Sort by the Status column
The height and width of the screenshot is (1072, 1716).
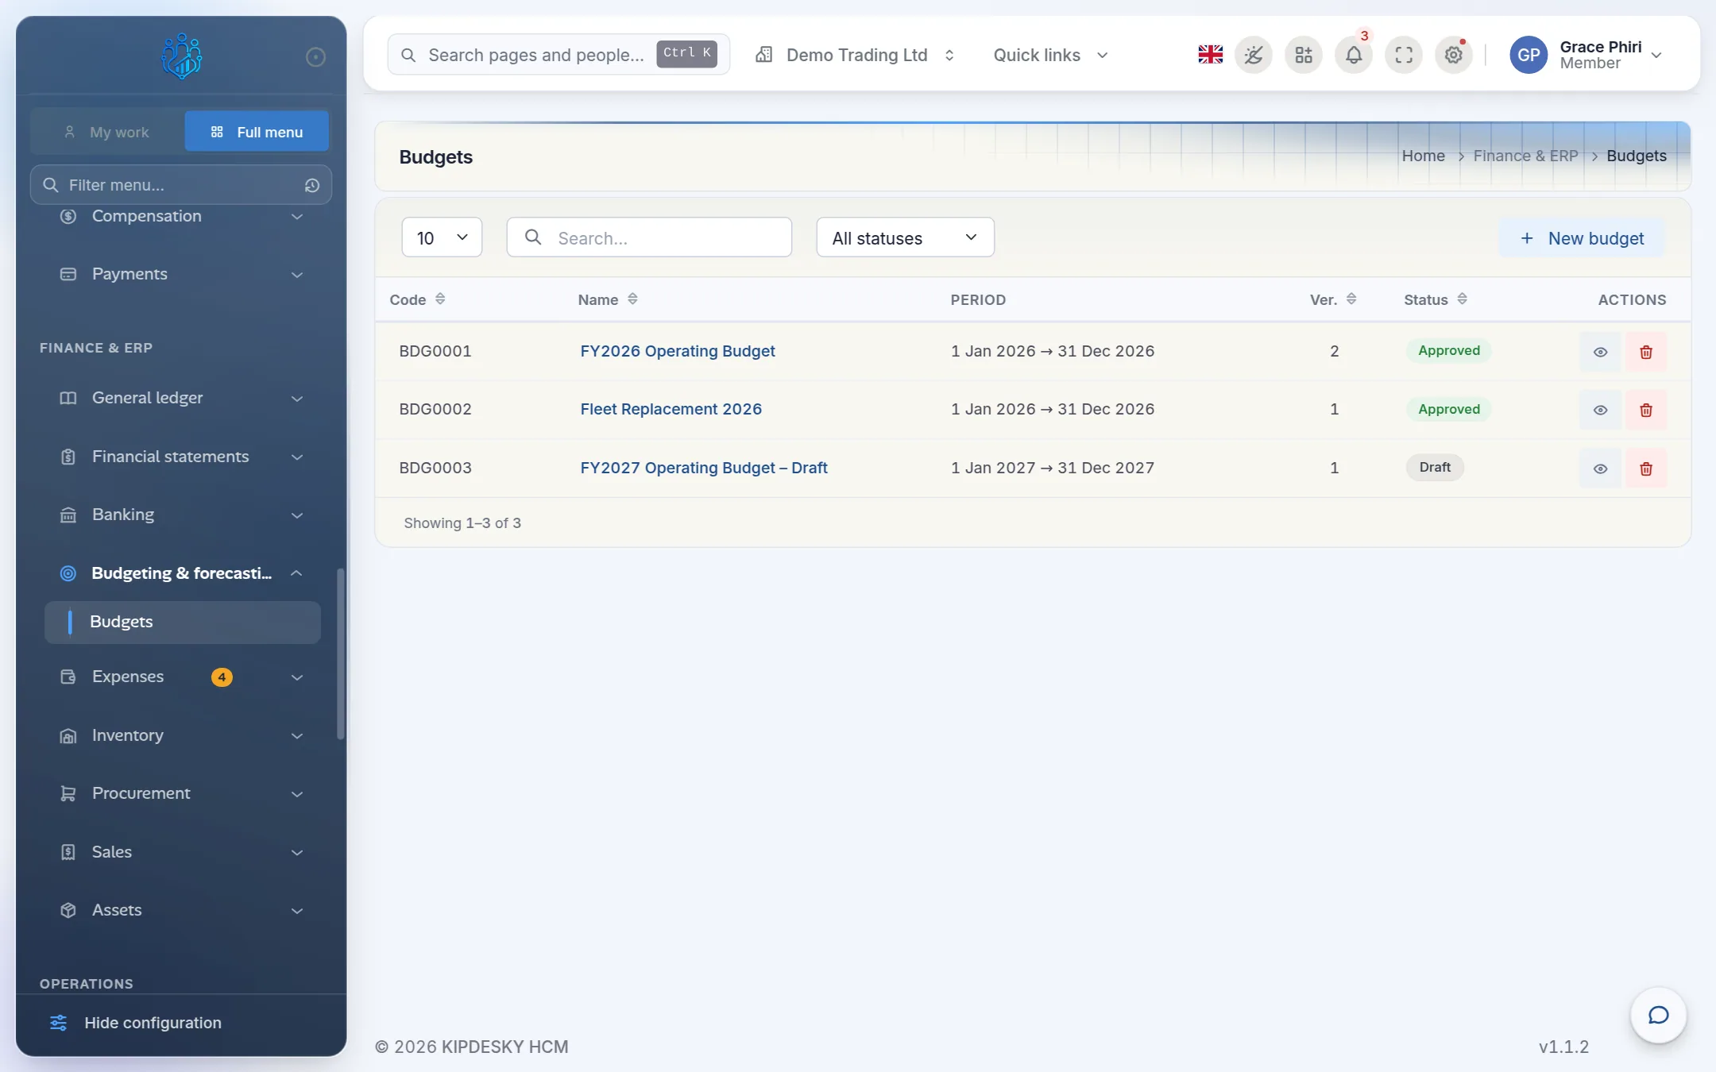[x=1435, y=299]
